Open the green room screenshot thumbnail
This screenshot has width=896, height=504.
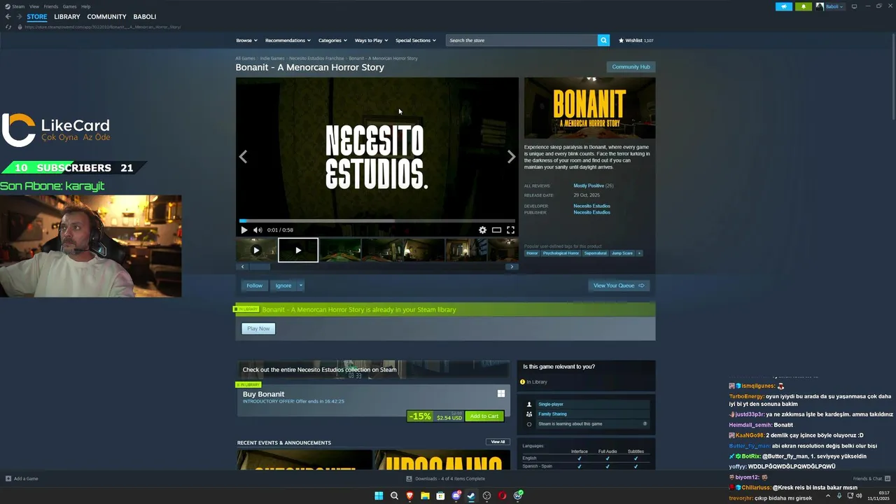pos(340,250)
